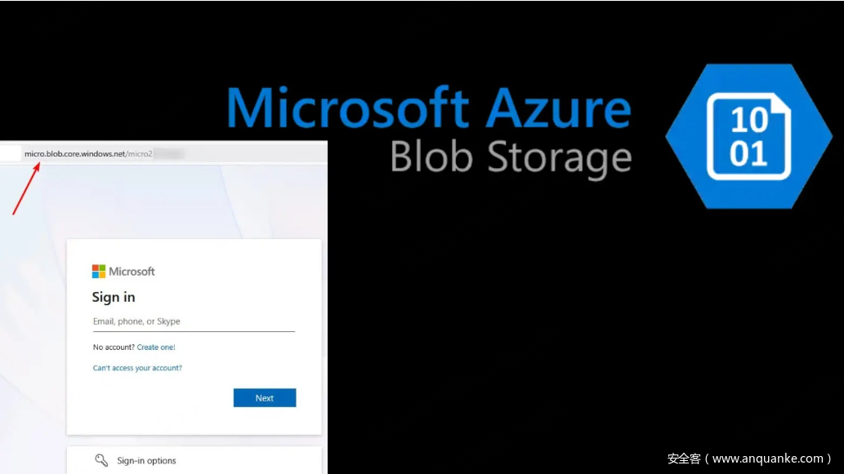Image resolution: width=844 pixels, height=474 pixels.
Task: Click the blurred end of the URL
Action: [x=169, y=153]
